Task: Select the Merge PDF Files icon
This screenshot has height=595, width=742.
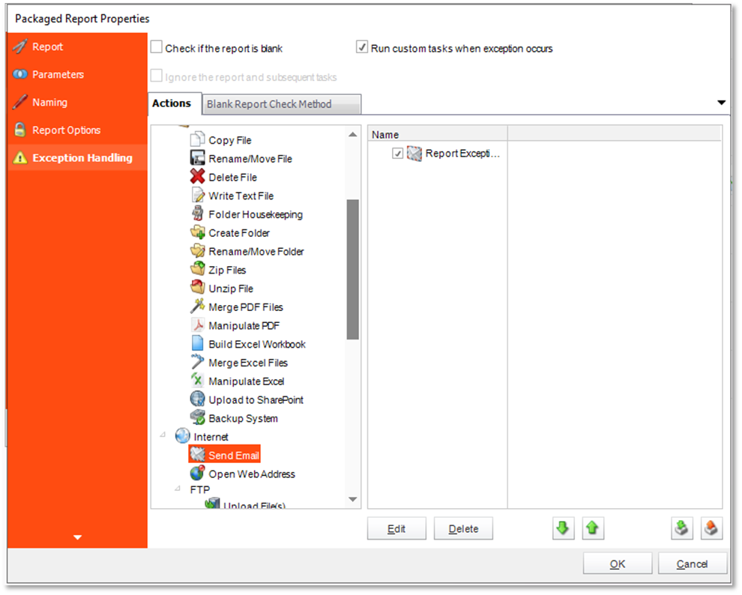Action: coord(197,306)
